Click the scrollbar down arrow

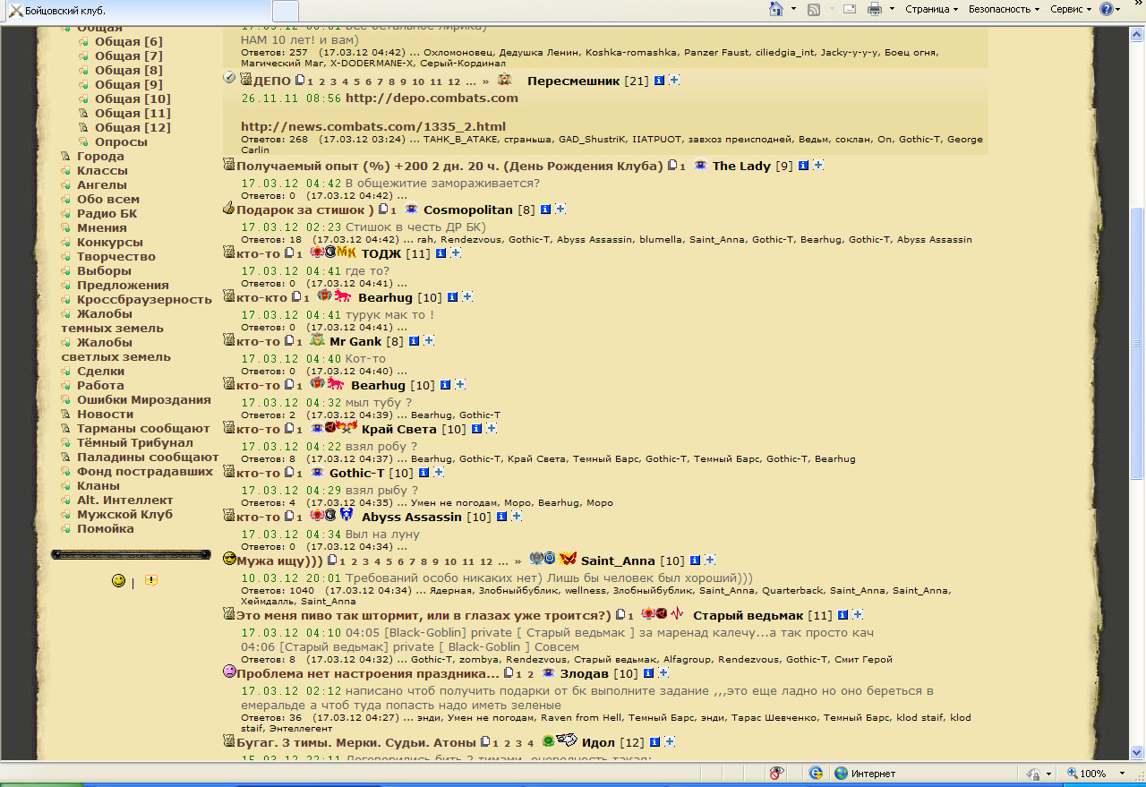[1138, 753]
